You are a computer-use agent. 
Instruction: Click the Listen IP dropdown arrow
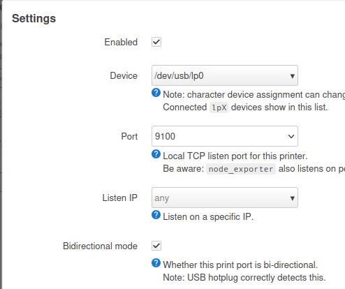tap(293, 198)
